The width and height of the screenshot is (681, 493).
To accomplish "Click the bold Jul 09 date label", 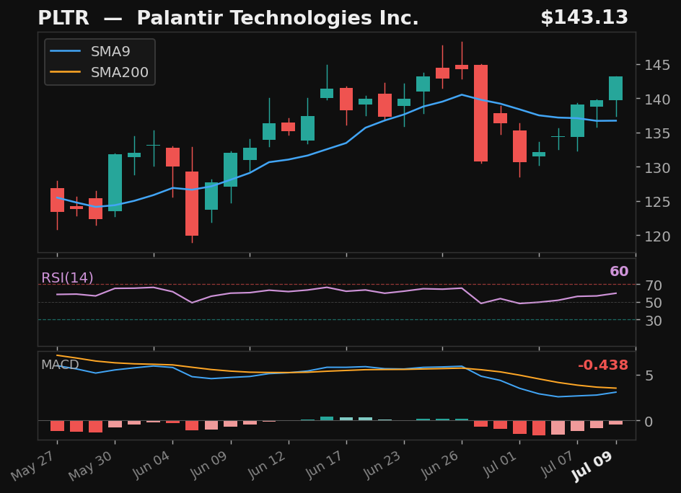I will click(594, 465).
